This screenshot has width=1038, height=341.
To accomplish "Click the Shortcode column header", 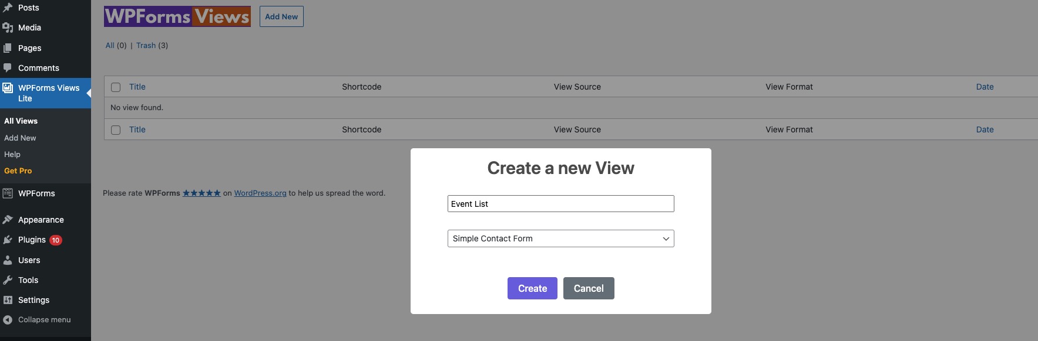I will point(362,87).
